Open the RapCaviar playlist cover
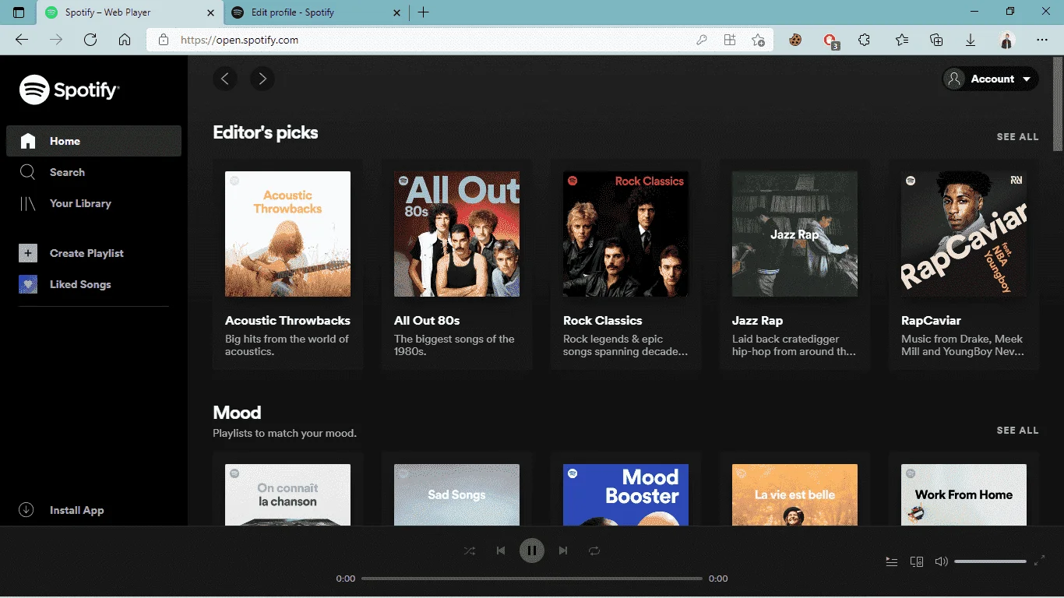Image resolution: width=1064 pixels, height=598 pixels. pyautogui.click(x=964, y=234)
